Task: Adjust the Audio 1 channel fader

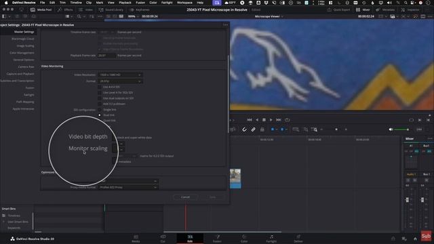Action: [407, 200]
